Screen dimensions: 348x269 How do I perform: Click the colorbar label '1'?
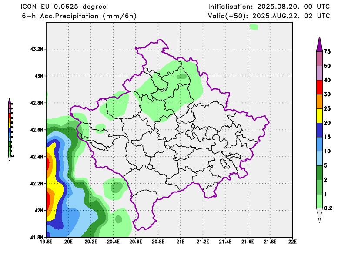click(x=325, y=194)
